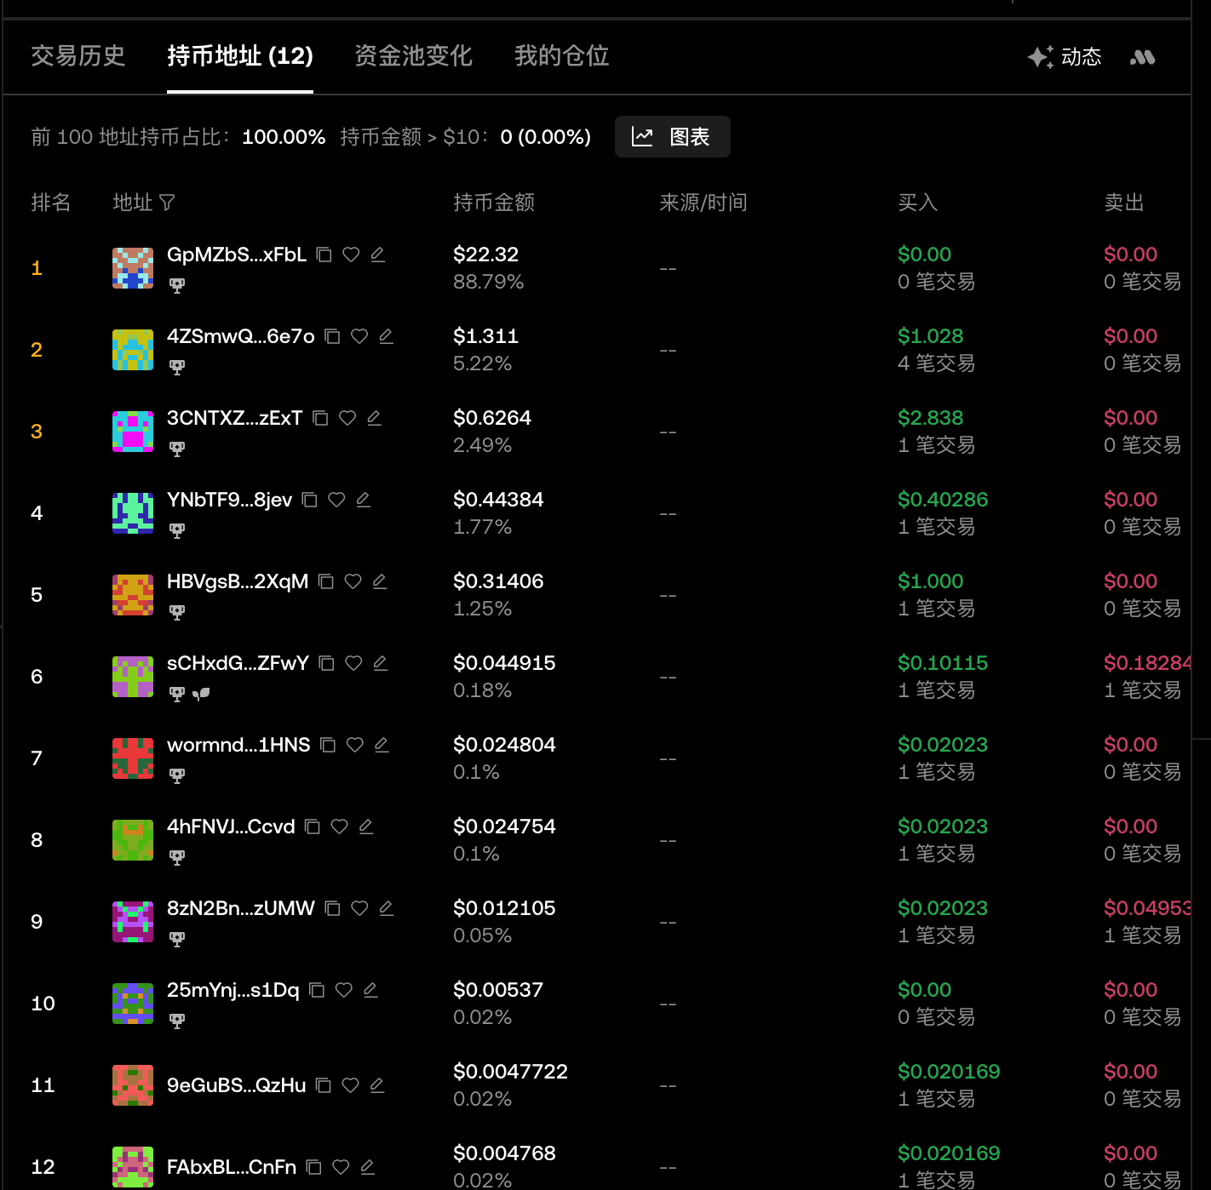
Task: Open the 图表 chart button
Action: 672,137
